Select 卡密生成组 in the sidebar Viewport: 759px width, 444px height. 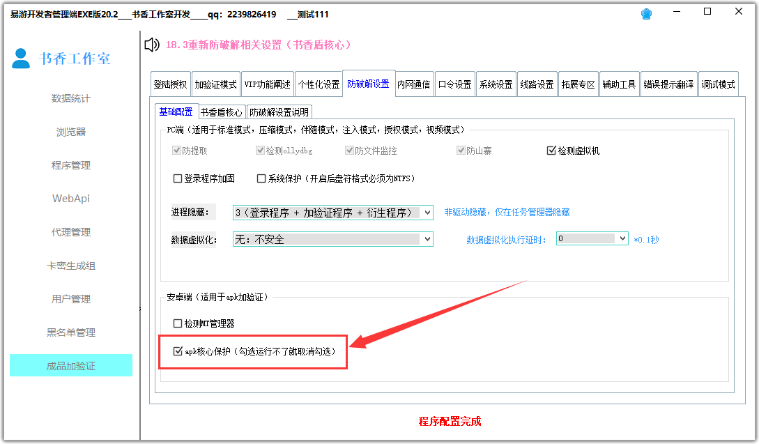70,265
